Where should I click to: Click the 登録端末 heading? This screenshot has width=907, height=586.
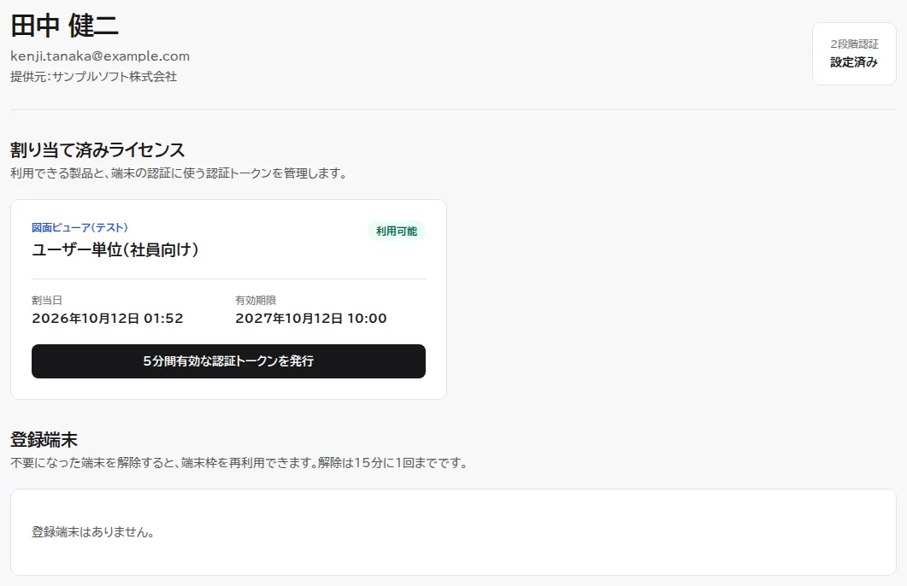pos(44,440)
